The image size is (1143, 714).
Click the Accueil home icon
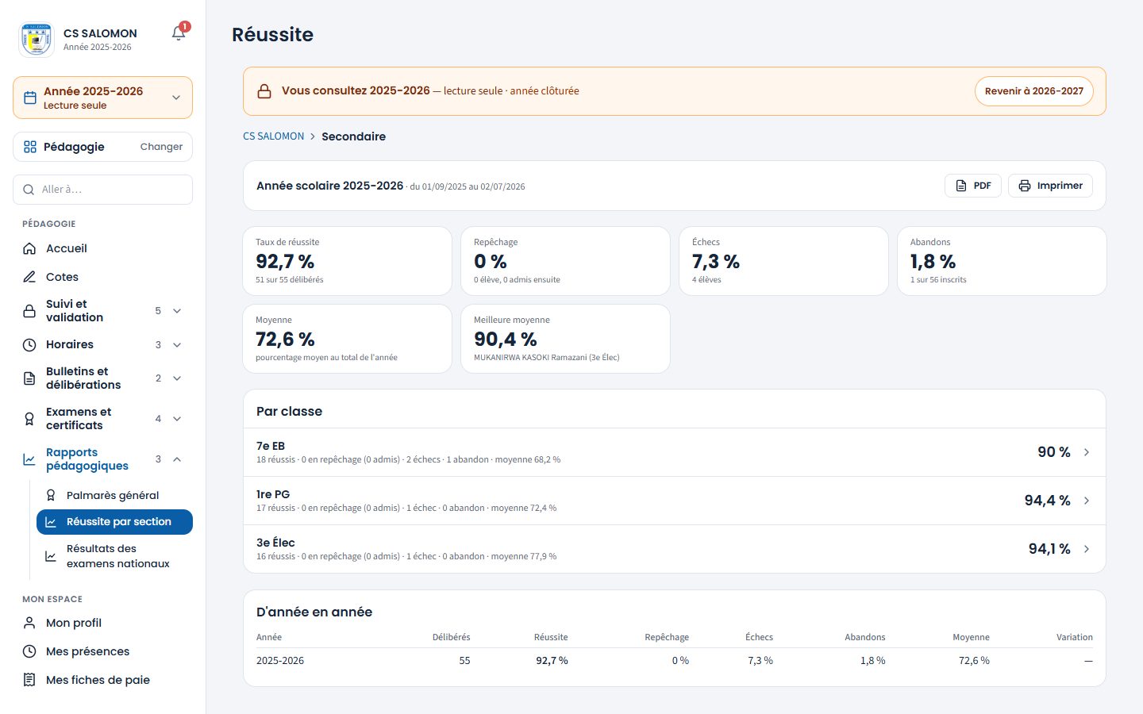pyautogui.click(x=29, y=248)
